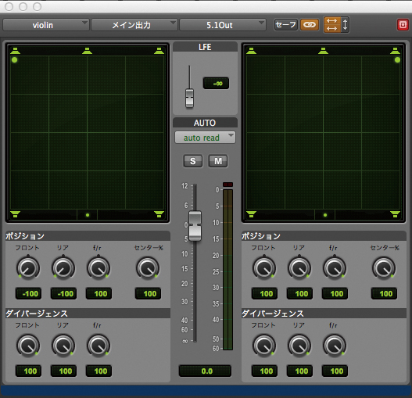Open the auto read automation mode dropdown
Viewport: 412px width, 398px height.
click(x=205, y=138)
